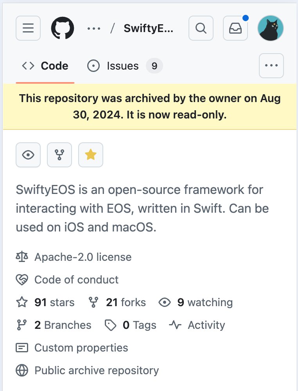The image size is (298, 391).
Task: Open the repository Activity page
Action: [x=206, y=325]
